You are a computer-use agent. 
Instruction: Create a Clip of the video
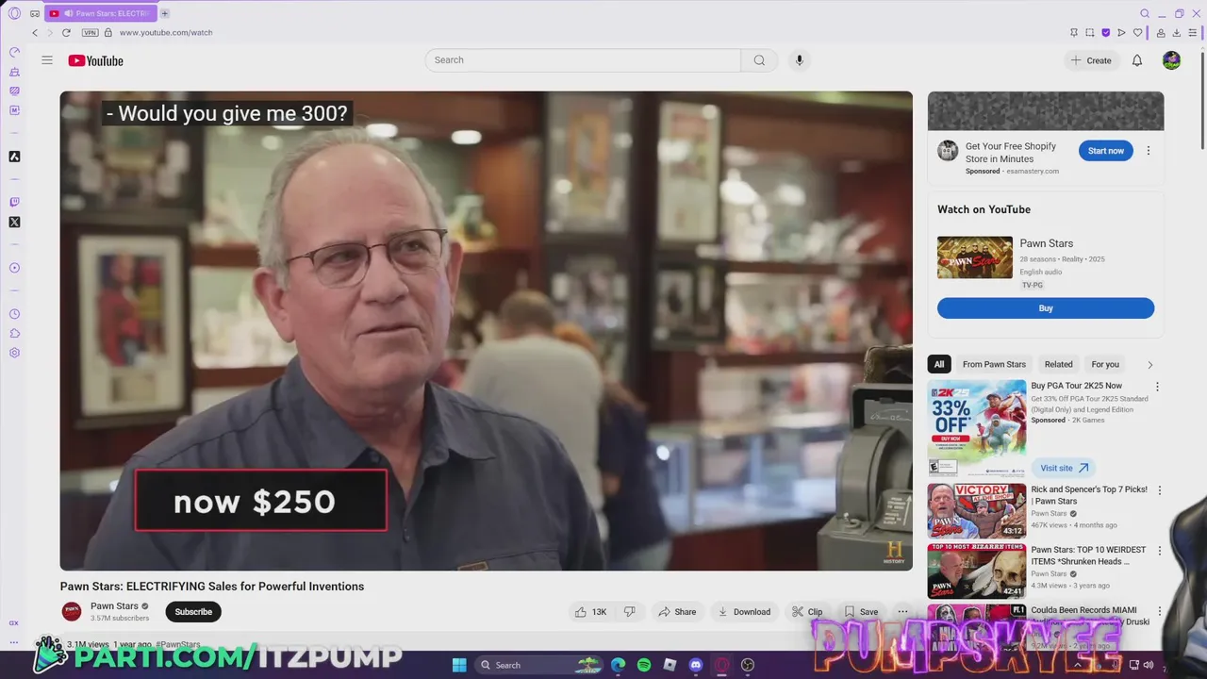click(807, 612)
